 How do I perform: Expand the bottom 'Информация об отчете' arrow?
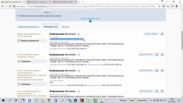[79, 91]
